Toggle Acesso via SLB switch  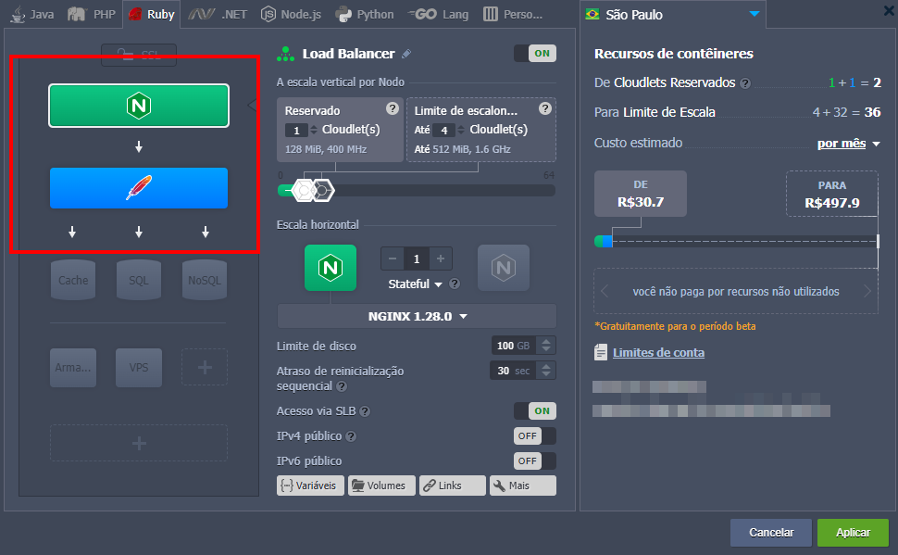(x=535, y=410)
